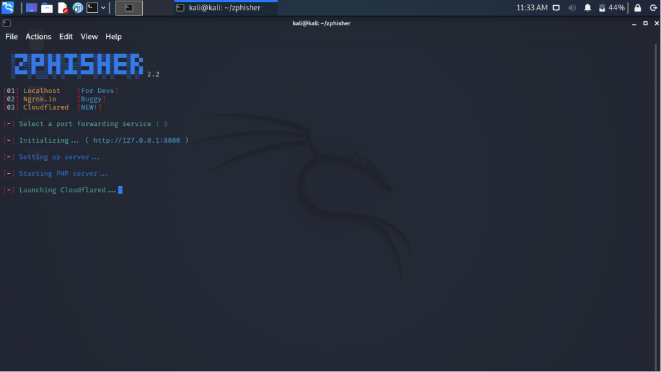Click the terminal window title text
661x372 pixels.
pos(321,23)
